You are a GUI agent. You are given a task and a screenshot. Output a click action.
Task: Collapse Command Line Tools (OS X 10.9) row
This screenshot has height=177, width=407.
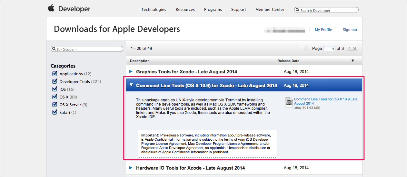(131, 85)
